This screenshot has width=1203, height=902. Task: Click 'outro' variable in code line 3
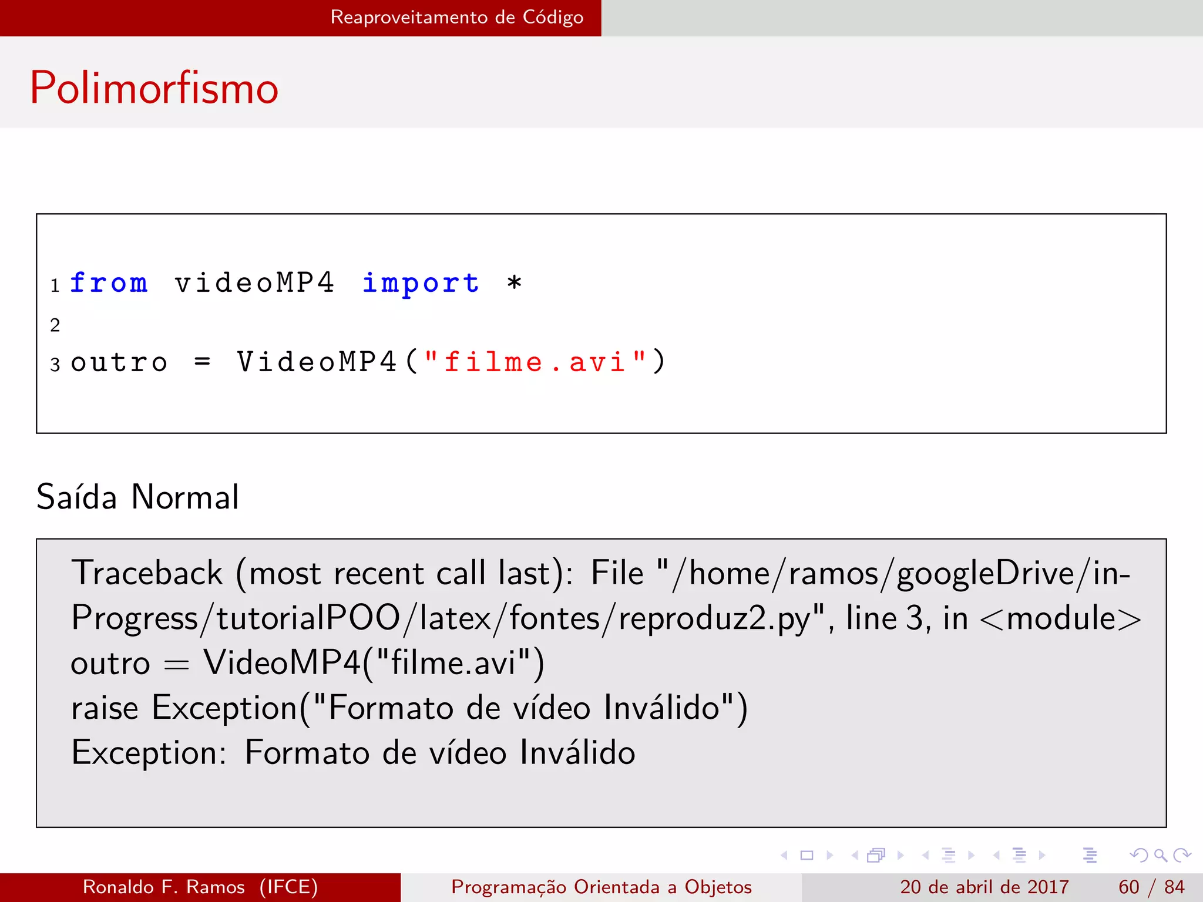coord(119,362)
